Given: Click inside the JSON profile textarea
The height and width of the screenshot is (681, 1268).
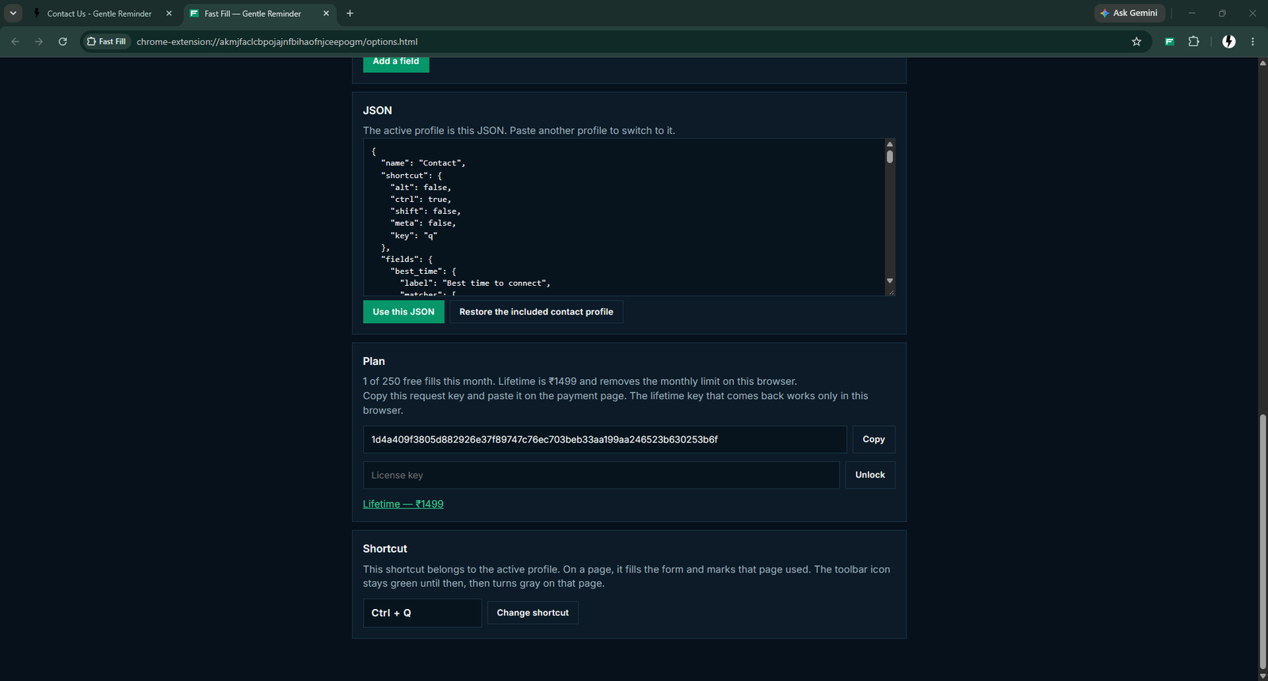Looking at the screenshot, I should (x=624, y=217).
